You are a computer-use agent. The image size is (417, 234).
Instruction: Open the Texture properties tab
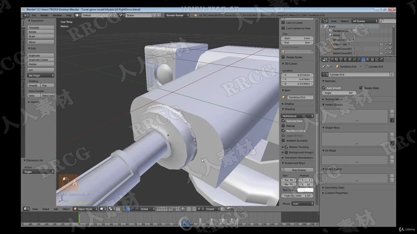(372, 59)
